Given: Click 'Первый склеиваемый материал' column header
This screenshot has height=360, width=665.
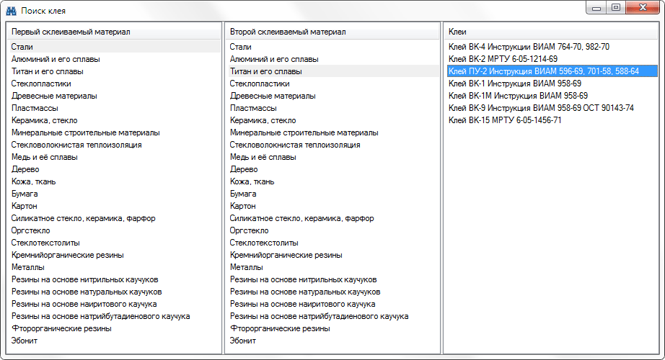Looking at the screenshot, I should point(71,32).
